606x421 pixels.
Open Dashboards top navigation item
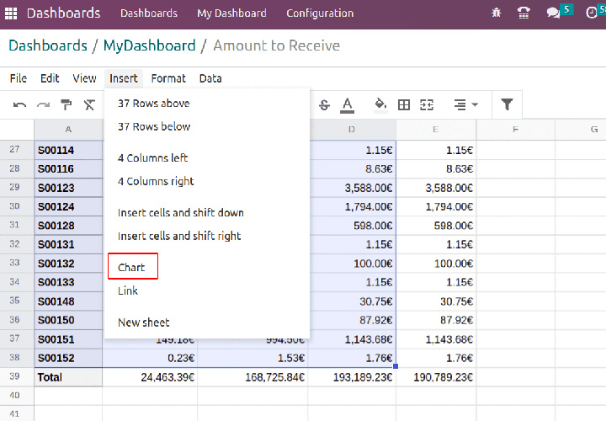pyautogui.click(x=149, y=13)
